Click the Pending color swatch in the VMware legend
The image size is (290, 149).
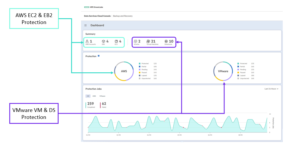point(238,69)
